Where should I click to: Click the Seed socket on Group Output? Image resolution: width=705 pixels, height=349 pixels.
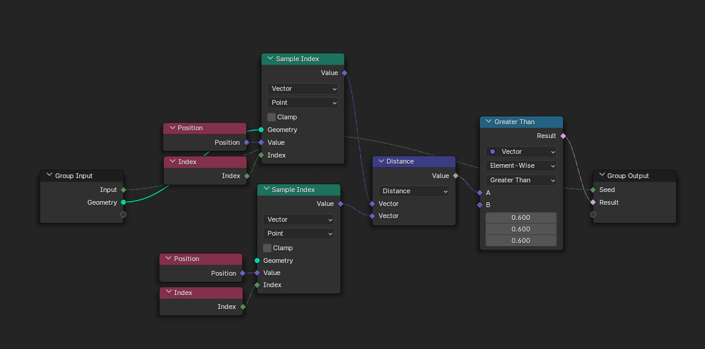(x=593, y=190)
